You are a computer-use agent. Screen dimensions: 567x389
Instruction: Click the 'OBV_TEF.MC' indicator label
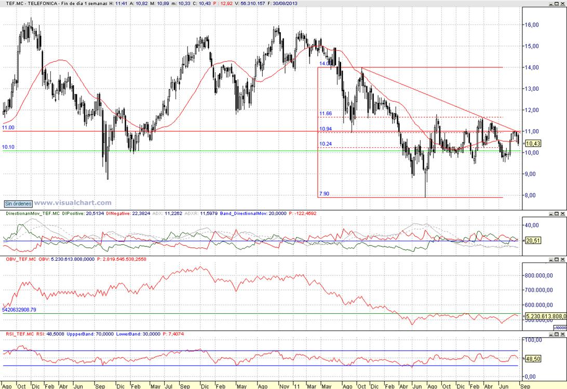pos(21,259)
